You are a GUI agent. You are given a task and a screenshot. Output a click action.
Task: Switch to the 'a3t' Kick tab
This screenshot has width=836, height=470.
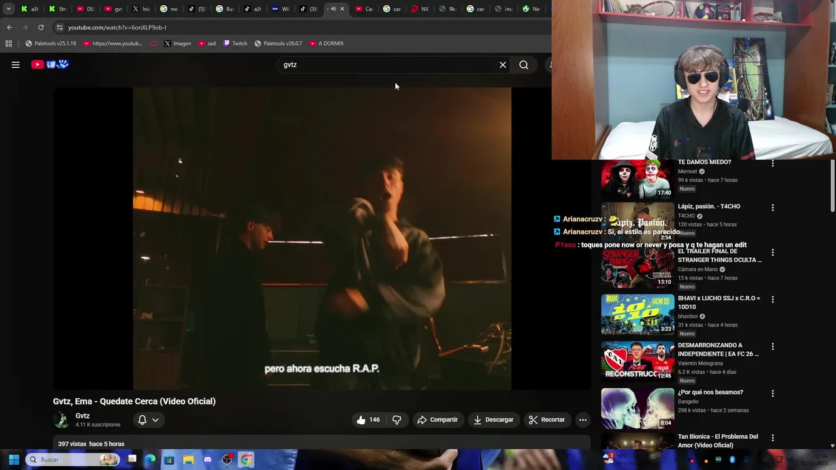click(x=30, y=9)
